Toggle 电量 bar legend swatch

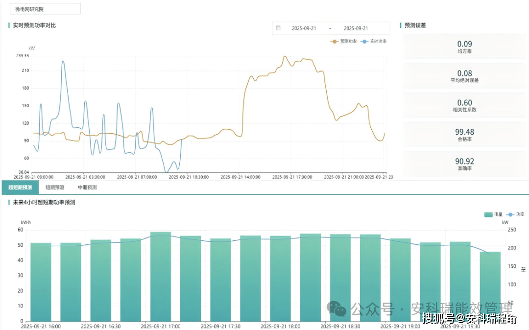pyautogui.click(x=488, y=214)
